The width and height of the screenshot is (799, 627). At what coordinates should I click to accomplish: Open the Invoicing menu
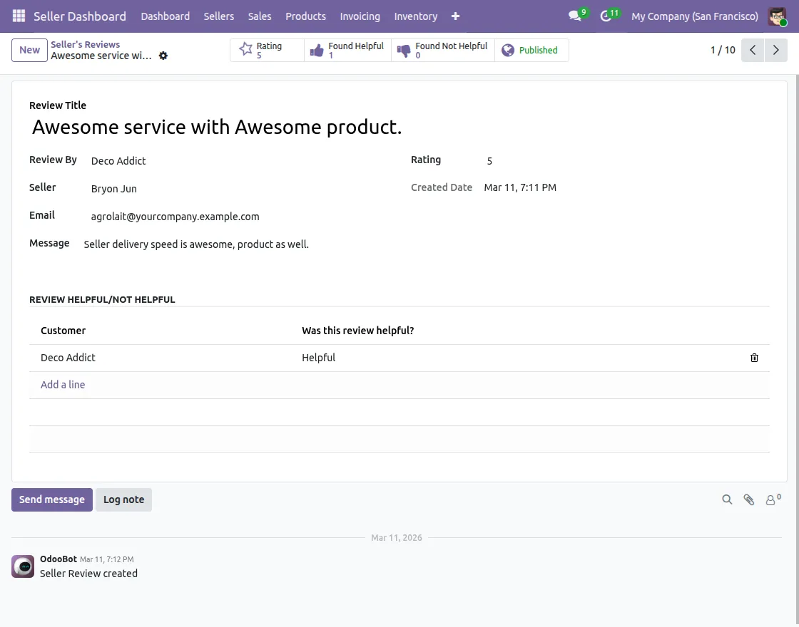[x=360, y=16]
